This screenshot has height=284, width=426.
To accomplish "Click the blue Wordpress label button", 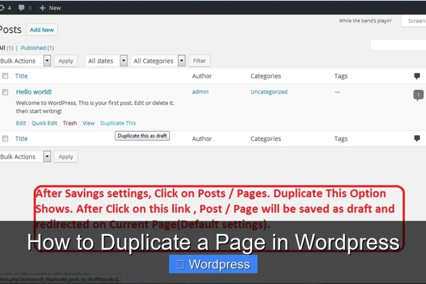I will click(x=213, y=264).
